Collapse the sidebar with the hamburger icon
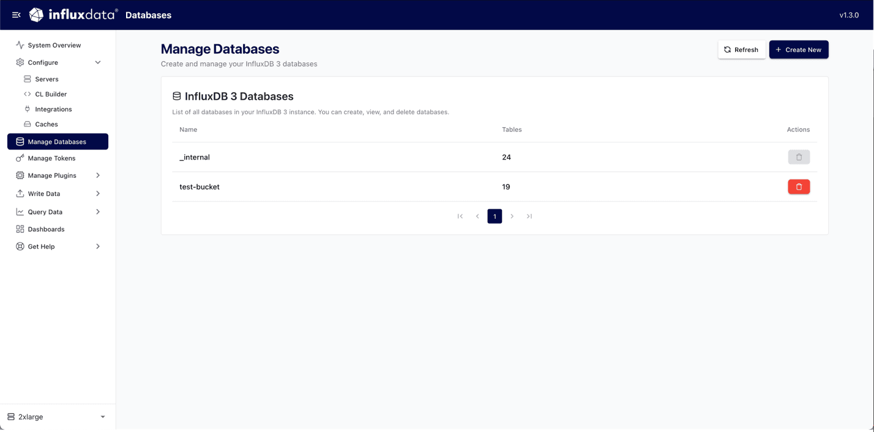The height and width of the screenshot is (432, 874). (x=17, y=15)
